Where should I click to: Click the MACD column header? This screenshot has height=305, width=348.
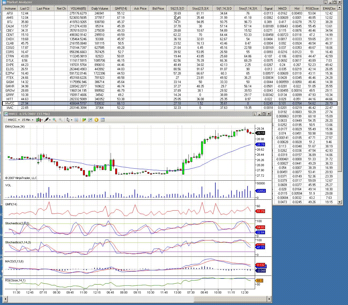282,8
